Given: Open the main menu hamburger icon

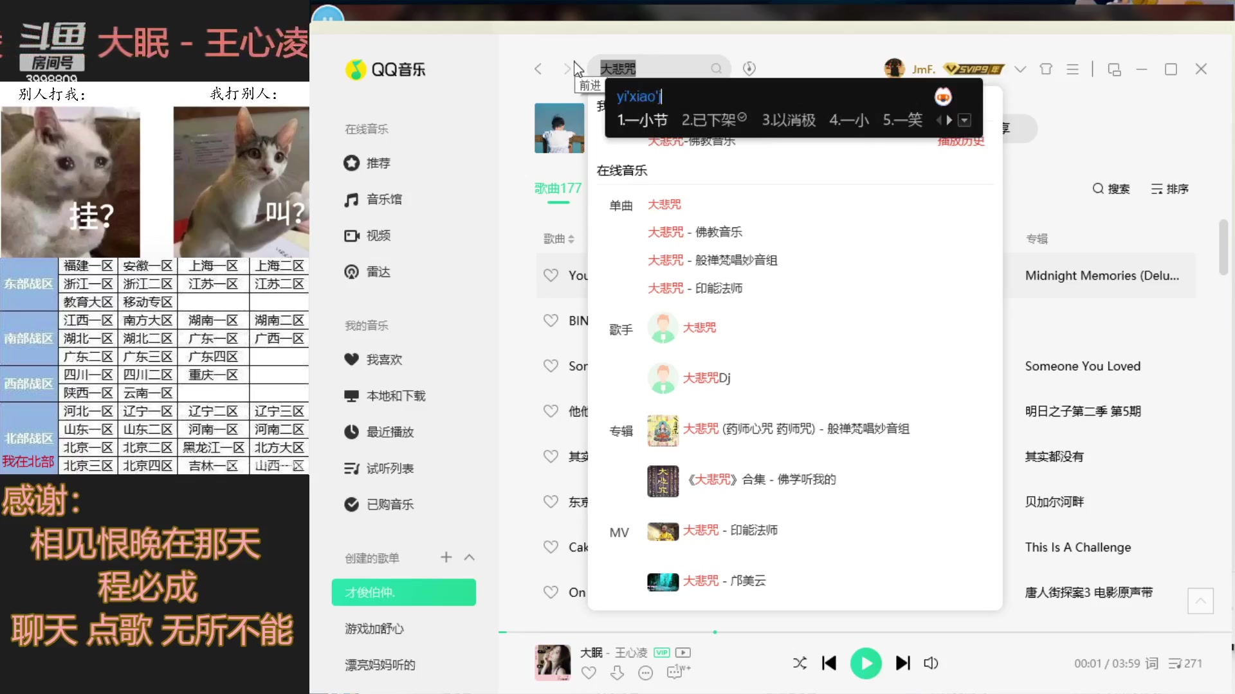Looking at the screenshot, I should coord(1072,69).
